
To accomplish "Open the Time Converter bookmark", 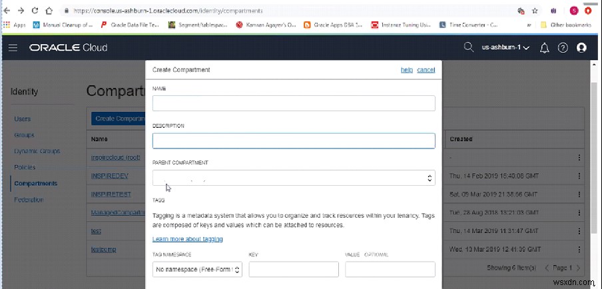I will pyautogui.click(x=469, y=25).
